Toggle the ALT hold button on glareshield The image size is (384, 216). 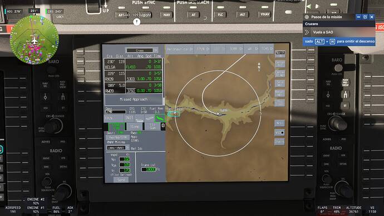[x=243, y=14]
